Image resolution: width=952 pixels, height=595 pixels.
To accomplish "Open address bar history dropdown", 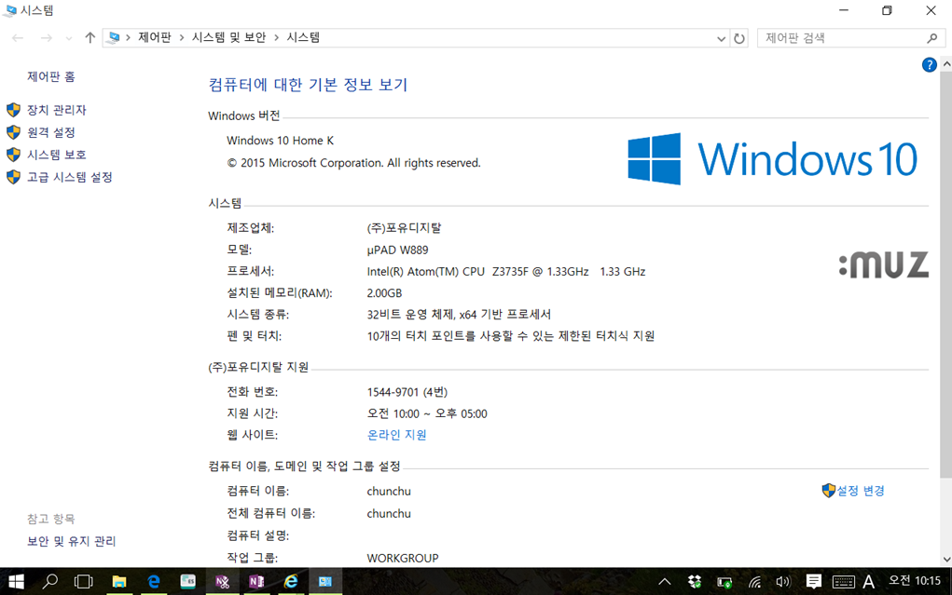I will click(721, 38).
